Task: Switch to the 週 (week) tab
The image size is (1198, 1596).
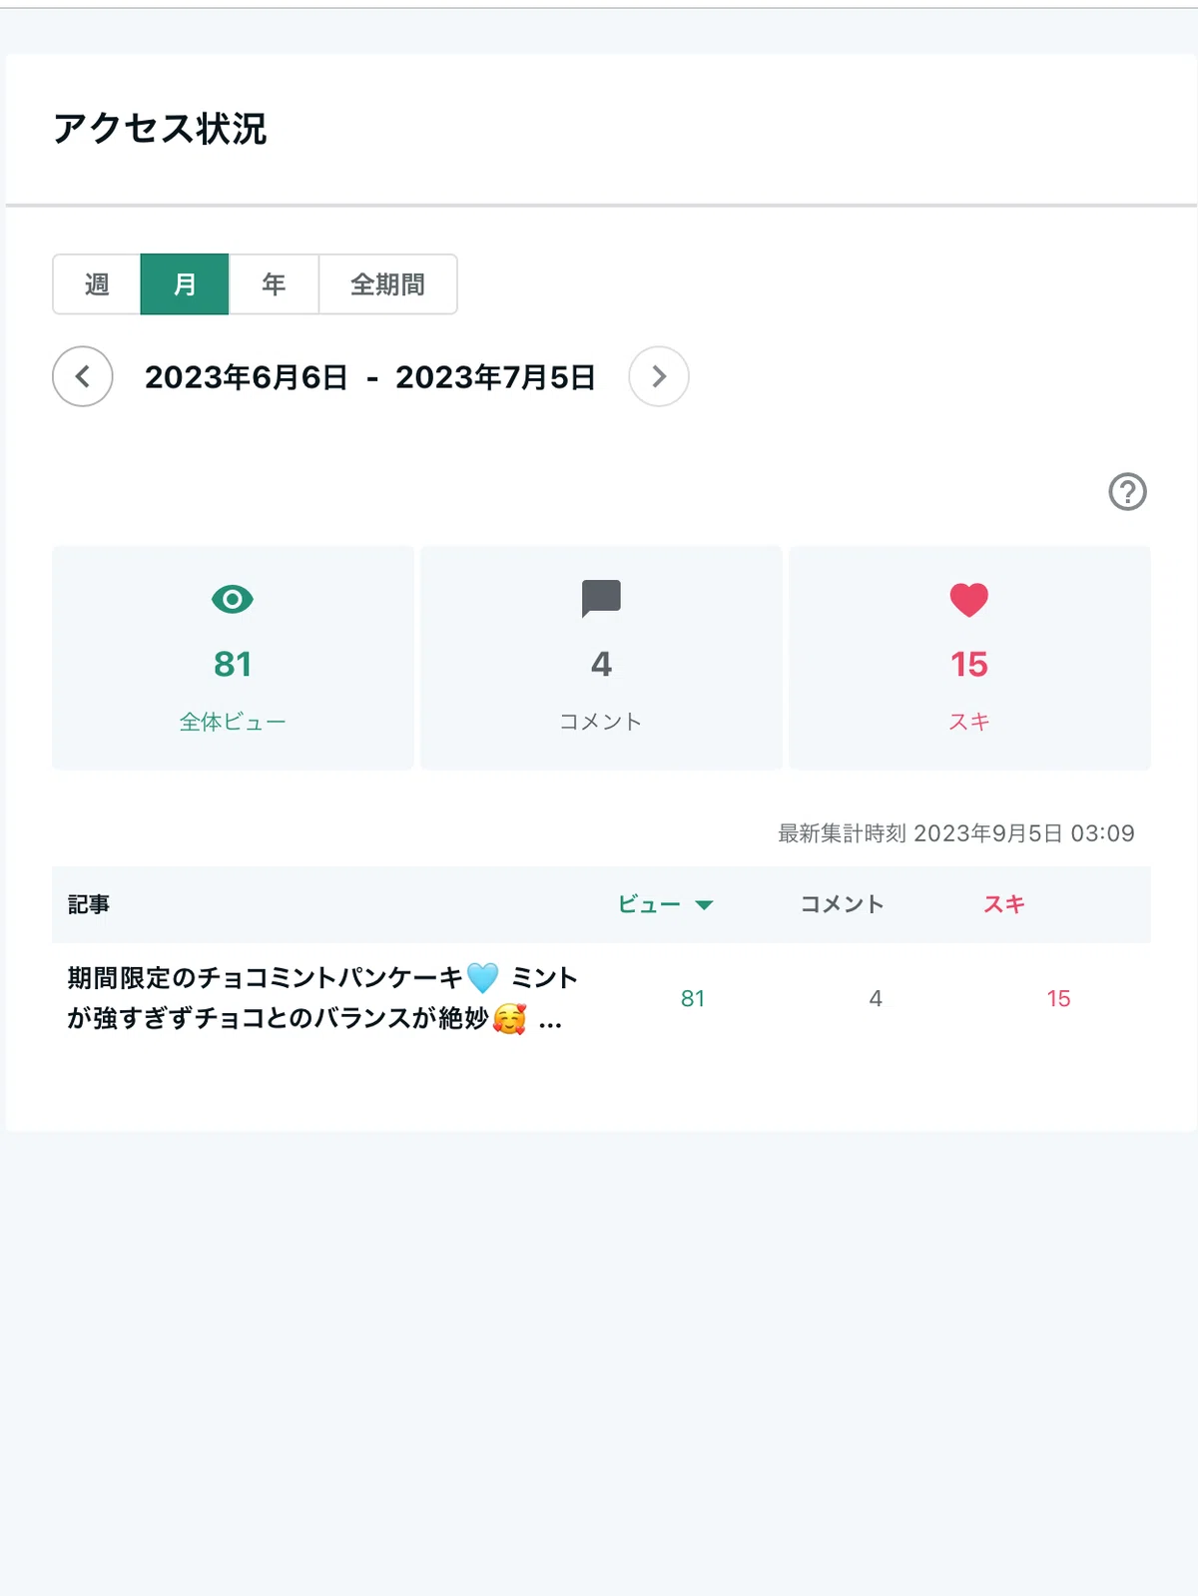Action: [97, 284]
